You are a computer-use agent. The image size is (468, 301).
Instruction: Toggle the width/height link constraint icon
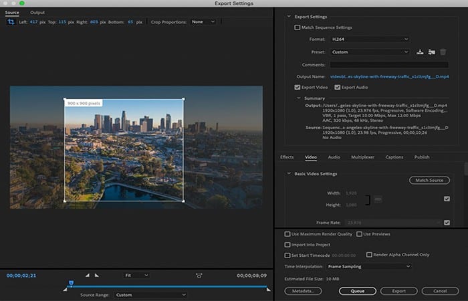tap(378, 199)
